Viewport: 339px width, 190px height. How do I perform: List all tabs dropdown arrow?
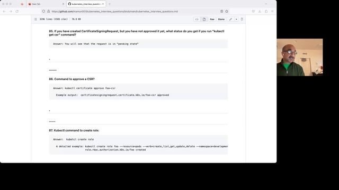[x=266, y=4]
